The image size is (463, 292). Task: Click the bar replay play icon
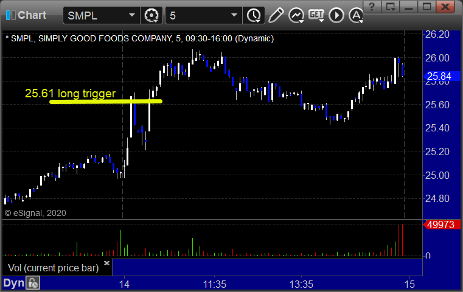(336, 15)
